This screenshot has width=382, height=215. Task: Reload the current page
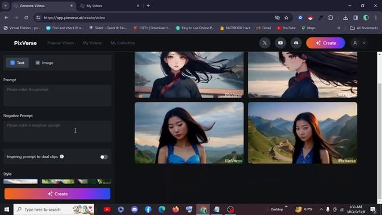tap(26, 17)
